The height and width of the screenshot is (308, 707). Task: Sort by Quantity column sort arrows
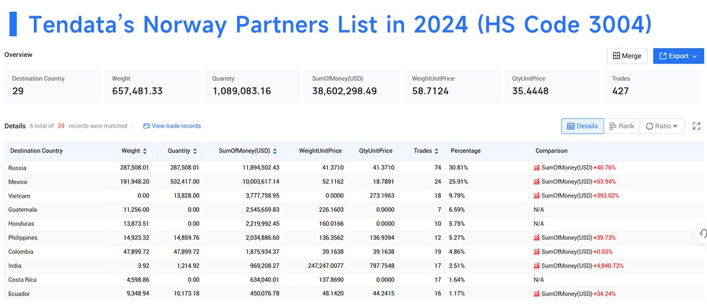coord(195,151)
